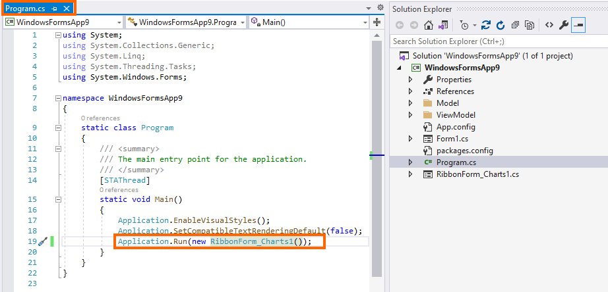Screen dimensions: 608x292
Task: Open the WindowsFormsApp9 project combo box
Action: (x=63, y=22)
